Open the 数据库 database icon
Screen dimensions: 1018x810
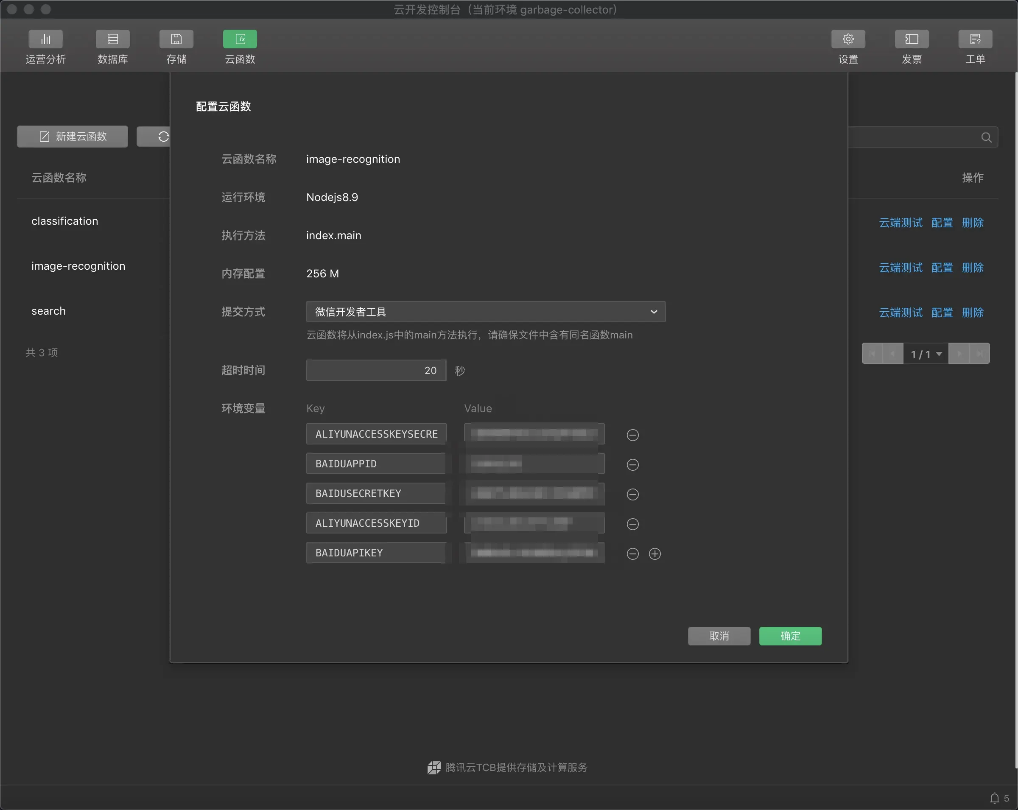(x=112, y=39)
